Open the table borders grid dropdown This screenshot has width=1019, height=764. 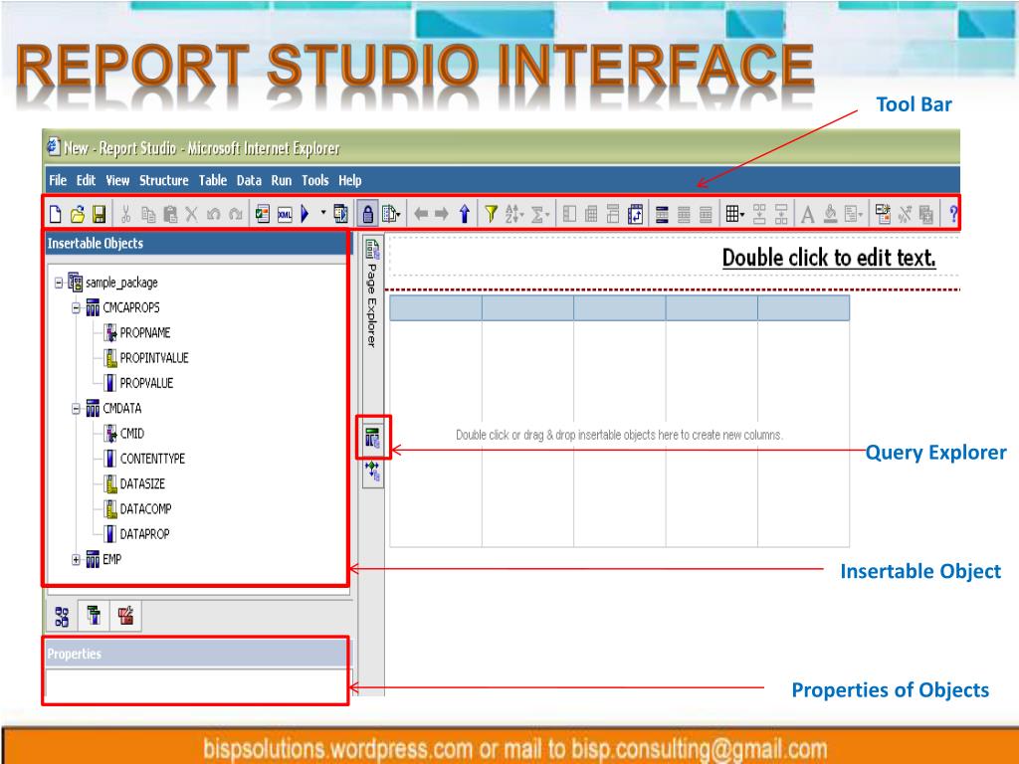(x=735, y=213)
